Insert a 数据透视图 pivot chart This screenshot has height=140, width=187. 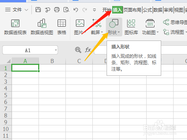(42, 27)
